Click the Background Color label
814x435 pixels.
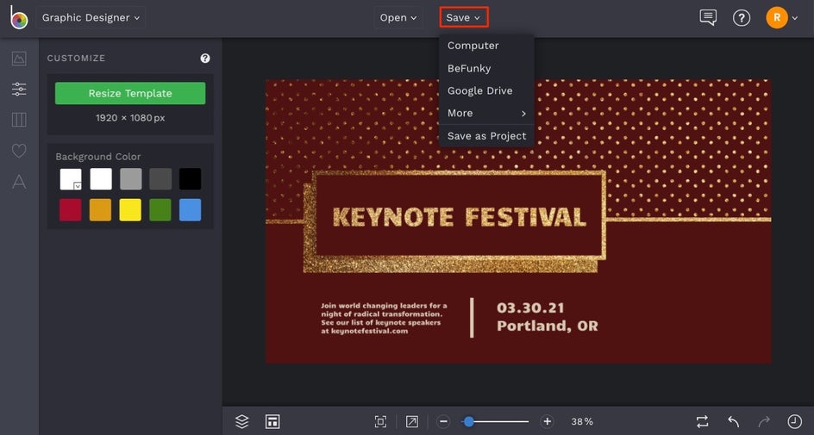click(x=98, y=157)
